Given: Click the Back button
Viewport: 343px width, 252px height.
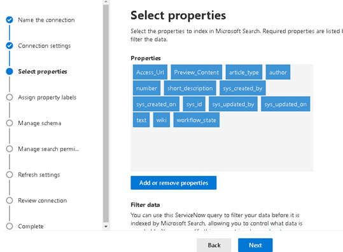Looking at the screenshot, I should (214, 245).
